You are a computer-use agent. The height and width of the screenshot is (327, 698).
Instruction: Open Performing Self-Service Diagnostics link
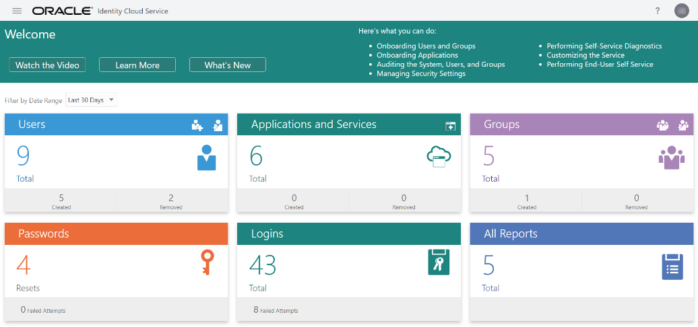tap(604, 46)
